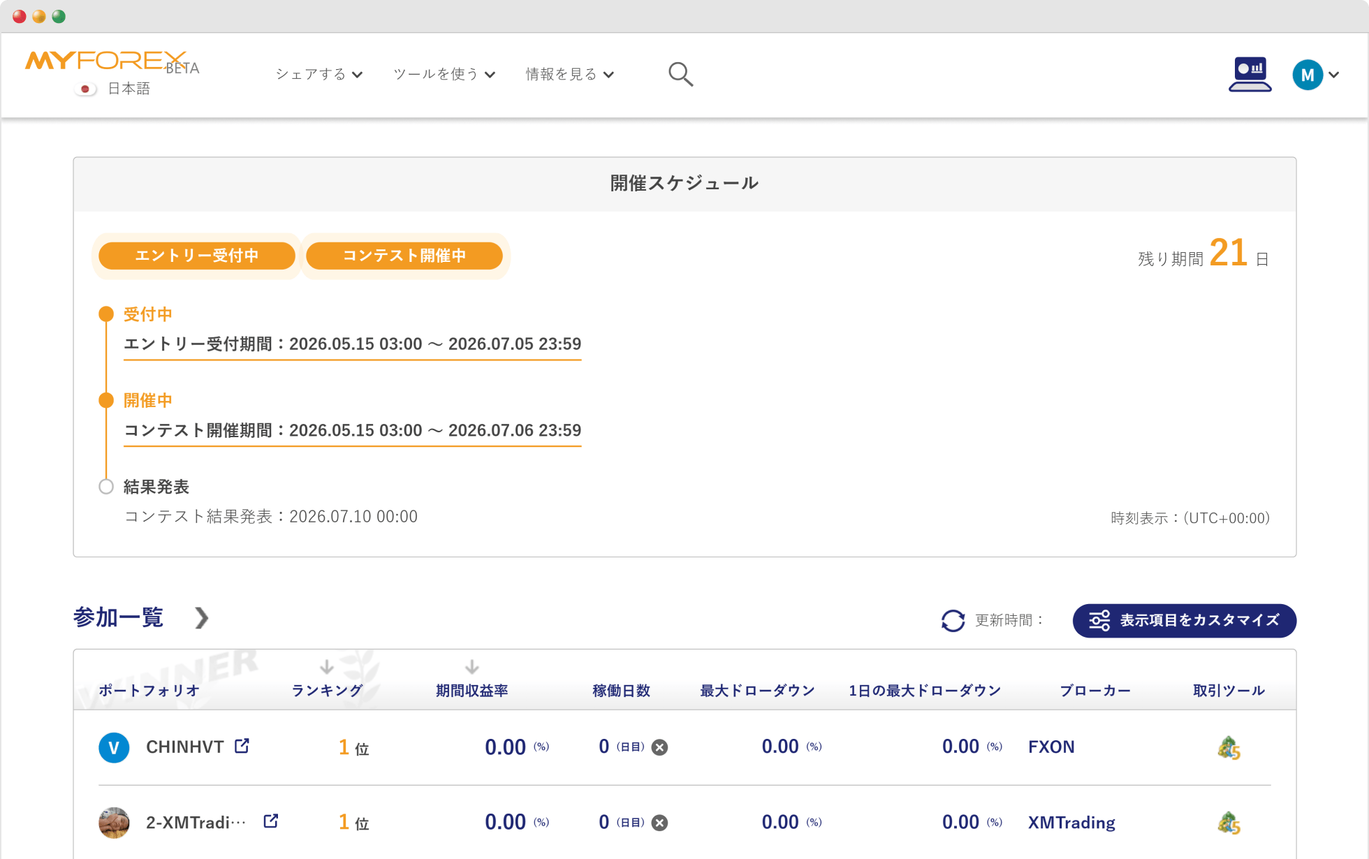Click the 更新時間 label
The width and height of the screenshot is (1369, 859).
click(x=1009, y=620)
